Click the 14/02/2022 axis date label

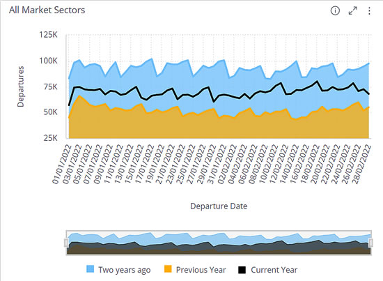(290, 164)
